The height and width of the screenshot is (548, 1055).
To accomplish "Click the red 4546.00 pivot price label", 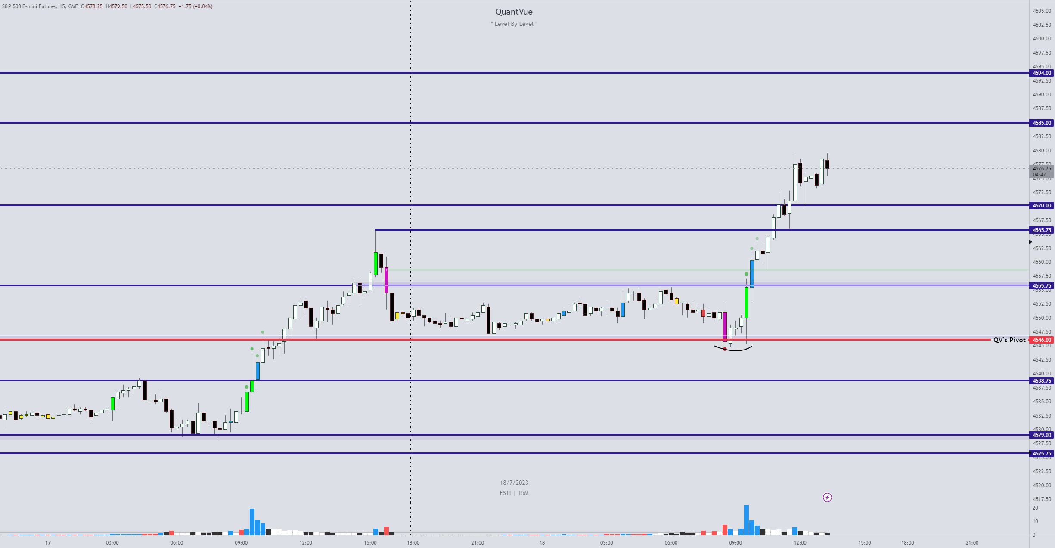I will 1042,340.
